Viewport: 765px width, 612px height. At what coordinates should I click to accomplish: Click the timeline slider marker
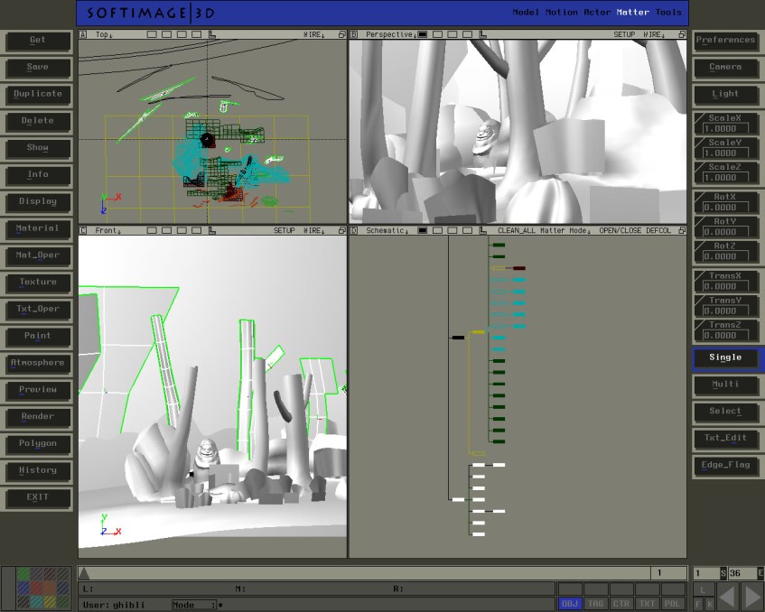(x=84, y=572)
